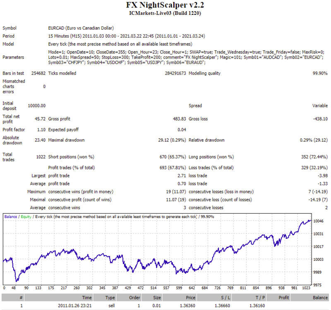Image resolution: width=331 pixels, height=310 pixels.
Task: Click the Total net profit label
Action: click(11, 119)
